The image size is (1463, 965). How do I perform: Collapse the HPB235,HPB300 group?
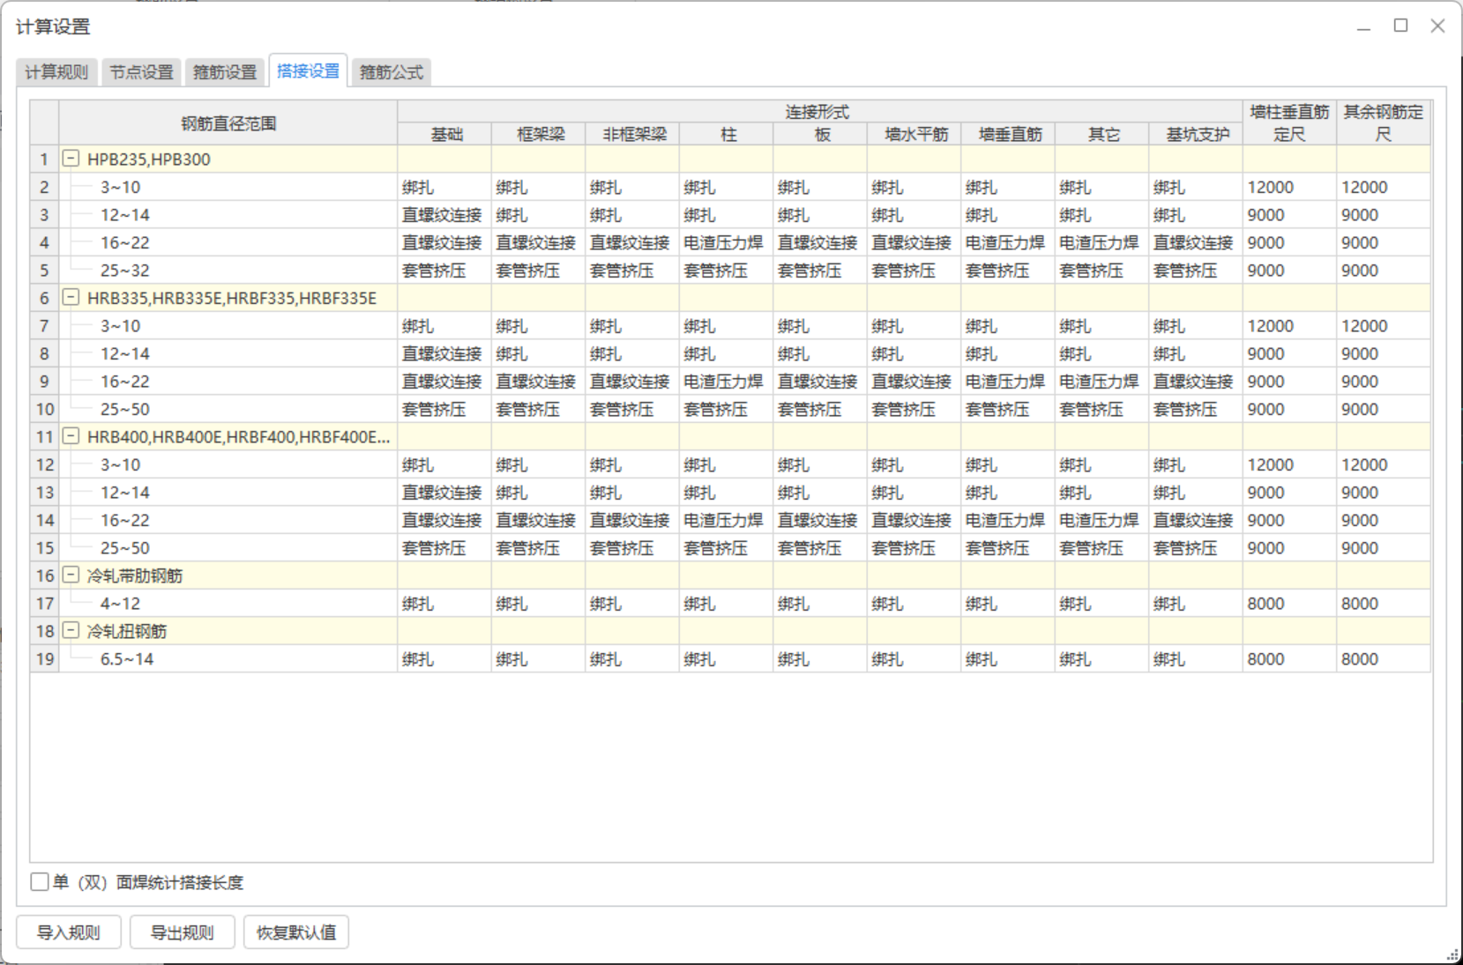(x=71, y=159)
